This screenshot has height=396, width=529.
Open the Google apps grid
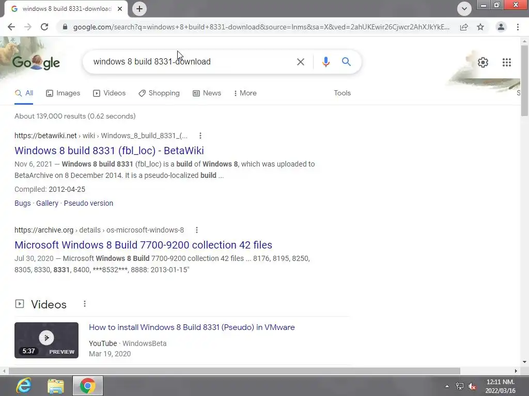(x=506, y=62)
